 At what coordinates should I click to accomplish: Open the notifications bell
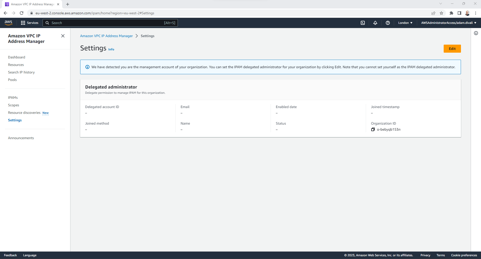click(x=375, y=23)
